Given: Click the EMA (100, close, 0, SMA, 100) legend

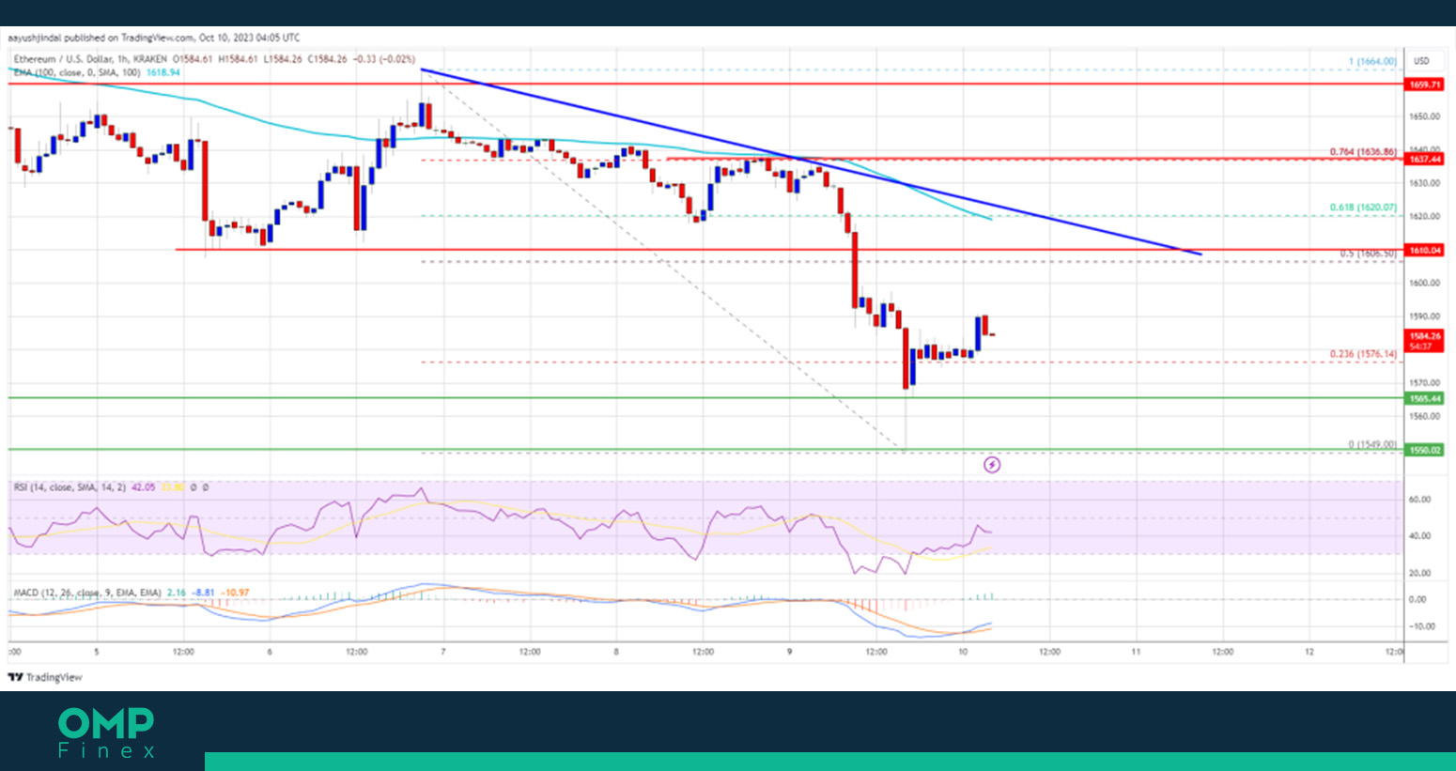Looking at the screenshot, I should point(76,71).
